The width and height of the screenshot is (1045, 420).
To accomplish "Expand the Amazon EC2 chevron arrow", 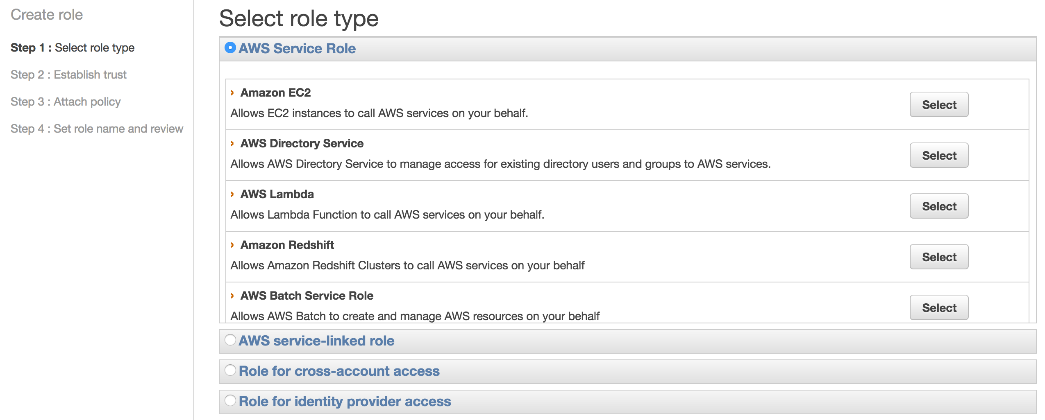I will pos(232,93).
